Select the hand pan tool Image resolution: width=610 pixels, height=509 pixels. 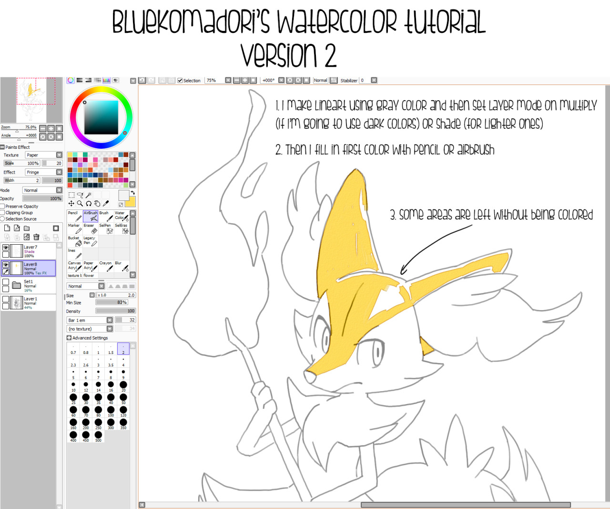point(97,204)
